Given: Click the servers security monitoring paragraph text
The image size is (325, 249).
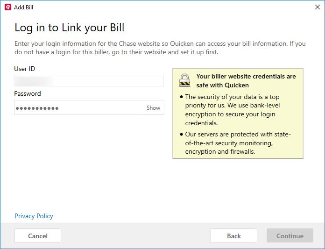Looking at the screenshot, I should (238, 143).
